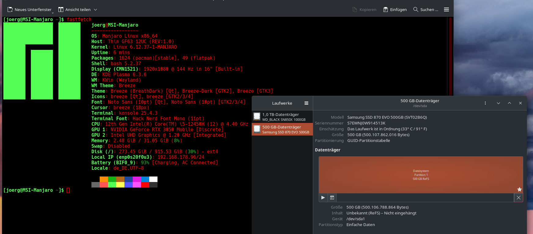Click the orange color block in fastfetch
Screen dimensions: 533x234
coord(104,179)
